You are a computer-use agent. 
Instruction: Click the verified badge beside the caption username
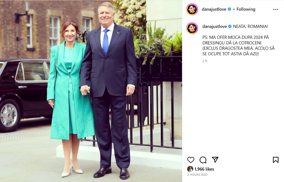coord(230,27)
